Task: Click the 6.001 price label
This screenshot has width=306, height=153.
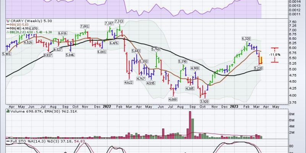Action: (102, 52)
